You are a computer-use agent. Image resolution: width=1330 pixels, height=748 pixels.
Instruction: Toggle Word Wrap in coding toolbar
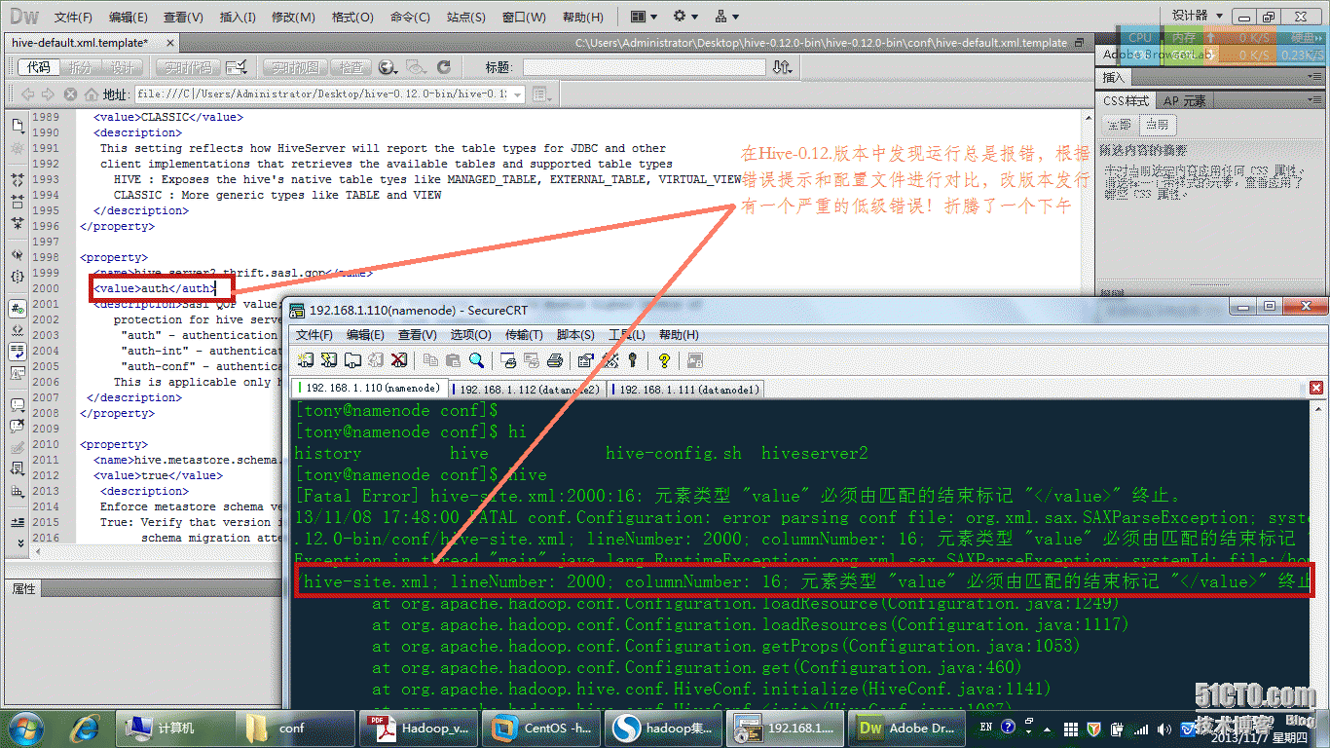pyautogui.click(x=18, y=351)
